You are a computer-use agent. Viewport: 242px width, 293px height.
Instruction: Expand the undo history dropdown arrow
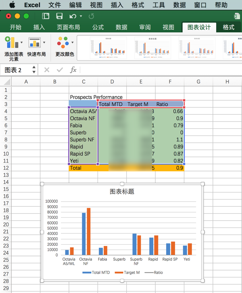tap(81, 16)
